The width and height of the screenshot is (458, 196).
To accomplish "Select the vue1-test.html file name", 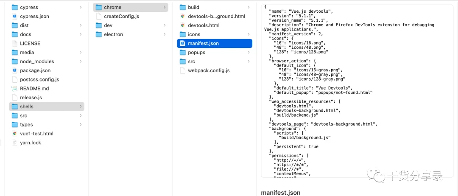I will coord(37,134).
